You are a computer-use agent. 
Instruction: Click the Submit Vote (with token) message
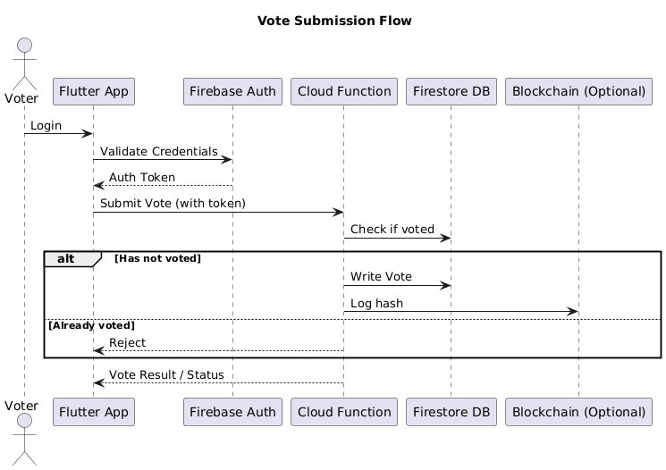pyautogui.click(x=173, y=204)
